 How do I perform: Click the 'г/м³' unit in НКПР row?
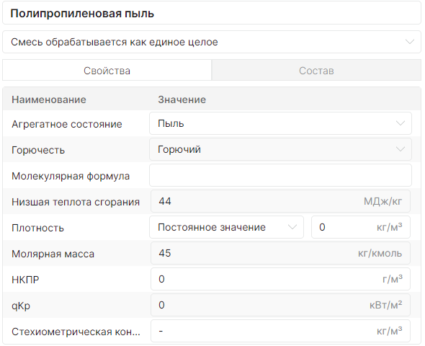(x=392, y=279)
